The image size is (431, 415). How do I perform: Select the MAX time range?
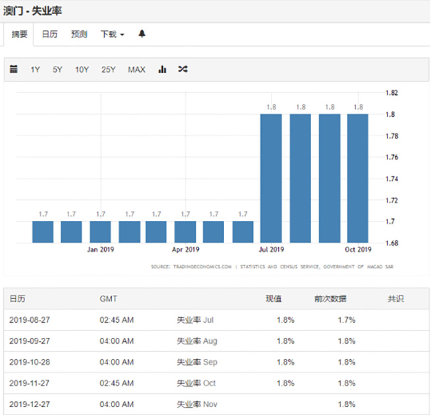136,69
